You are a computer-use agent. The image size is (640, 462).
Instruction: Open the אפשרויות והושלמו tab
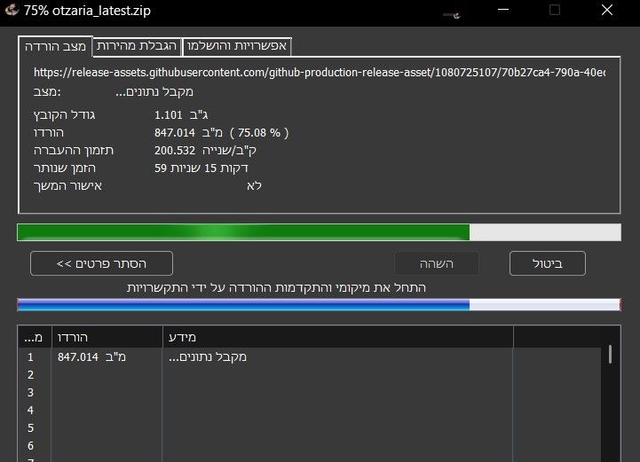pos(237,46)
